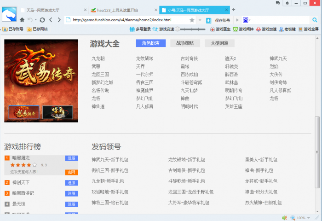Reload the page with the refresh icon
322x221 pixels.
tap(42, 20)
